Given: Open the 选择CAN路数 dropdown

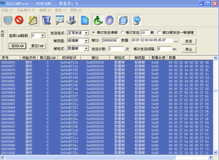Looking at the screenshot, I should click(43, 36).
